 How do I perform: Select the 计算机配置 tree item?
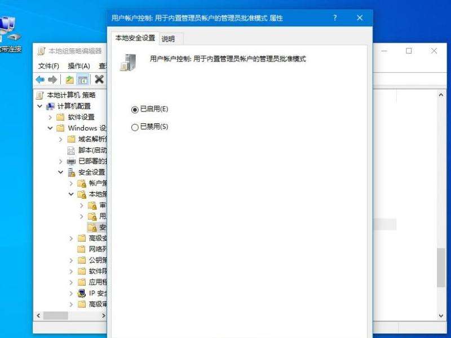pos(74,106)
